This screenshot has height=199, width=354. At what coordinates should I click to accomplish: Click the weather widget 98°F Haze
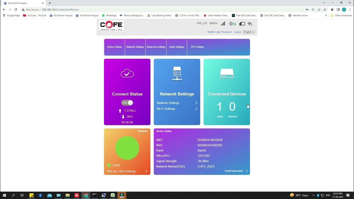(x=299, y=195)
